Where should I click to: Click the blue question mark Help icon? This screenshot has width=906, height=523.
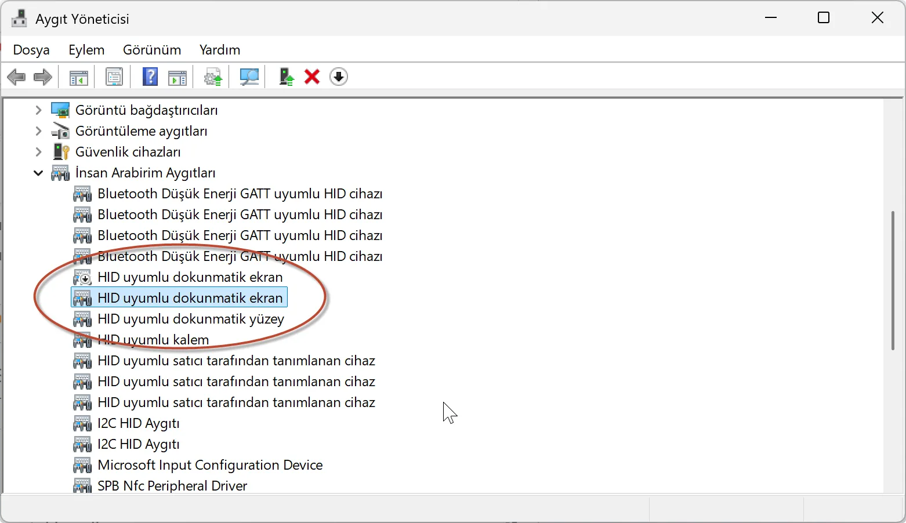click(150, 77)
